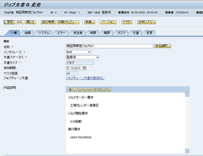Apply H1 heading style

pos(80,89)
